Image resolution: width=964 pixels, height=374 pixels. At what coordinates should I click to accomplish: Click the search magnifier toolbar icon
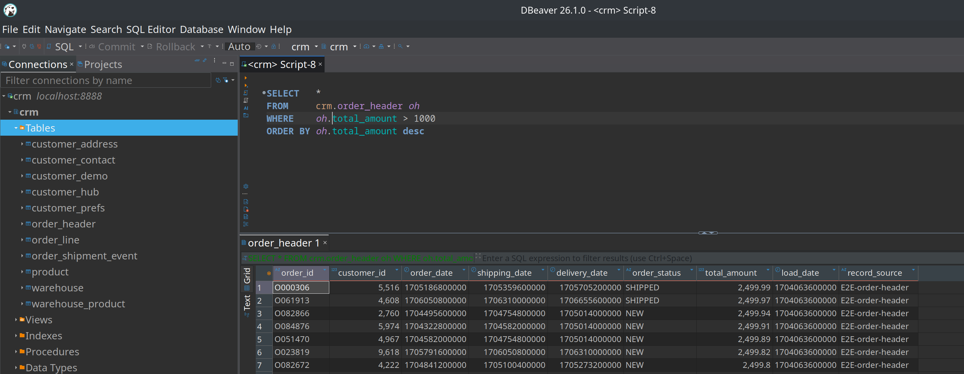(x=400, y=47)
